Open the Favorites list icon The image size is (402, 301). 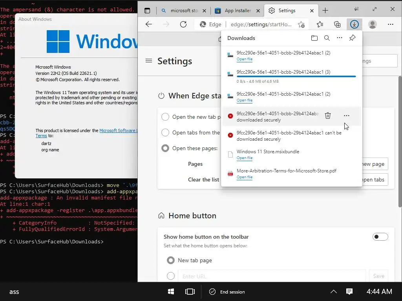point(320,24)
